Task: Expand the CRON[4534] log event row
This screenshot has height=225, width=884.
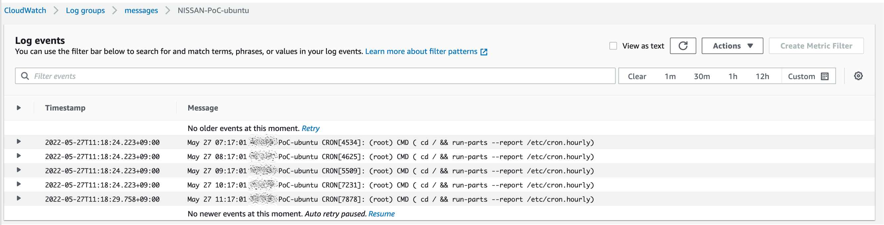Action: [19, 142]
